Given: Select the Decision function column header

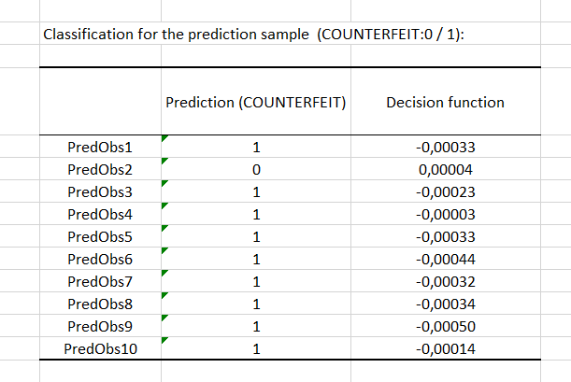Looking at the screenshot, I should (x=445, y=102).
